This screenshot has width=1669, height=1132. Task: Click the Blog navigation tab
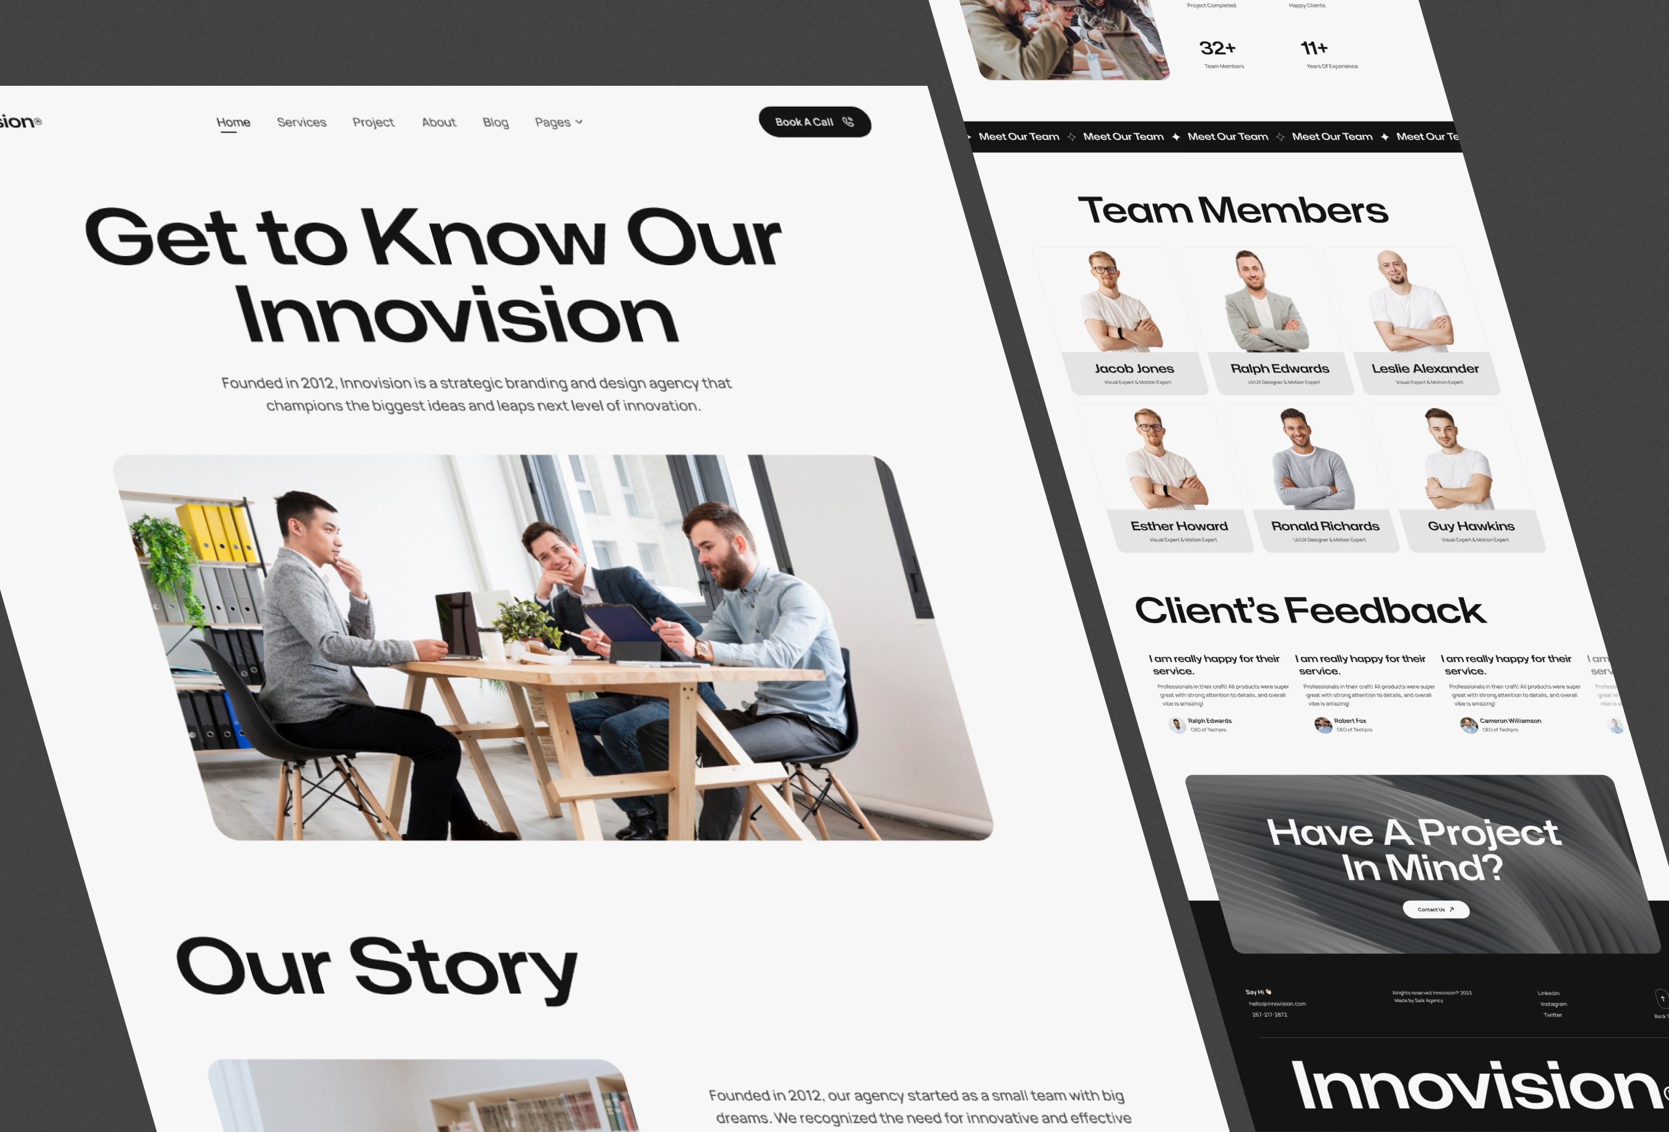pos(494,122)
